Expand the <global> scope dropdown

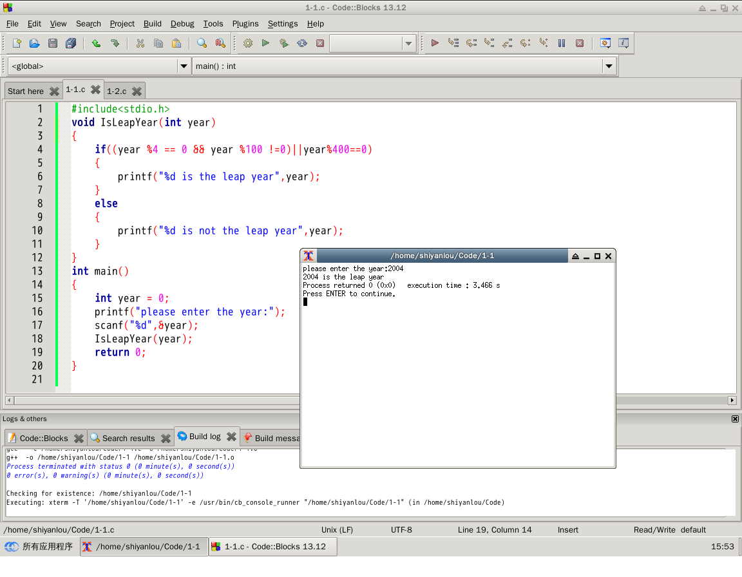coord(184,66)
